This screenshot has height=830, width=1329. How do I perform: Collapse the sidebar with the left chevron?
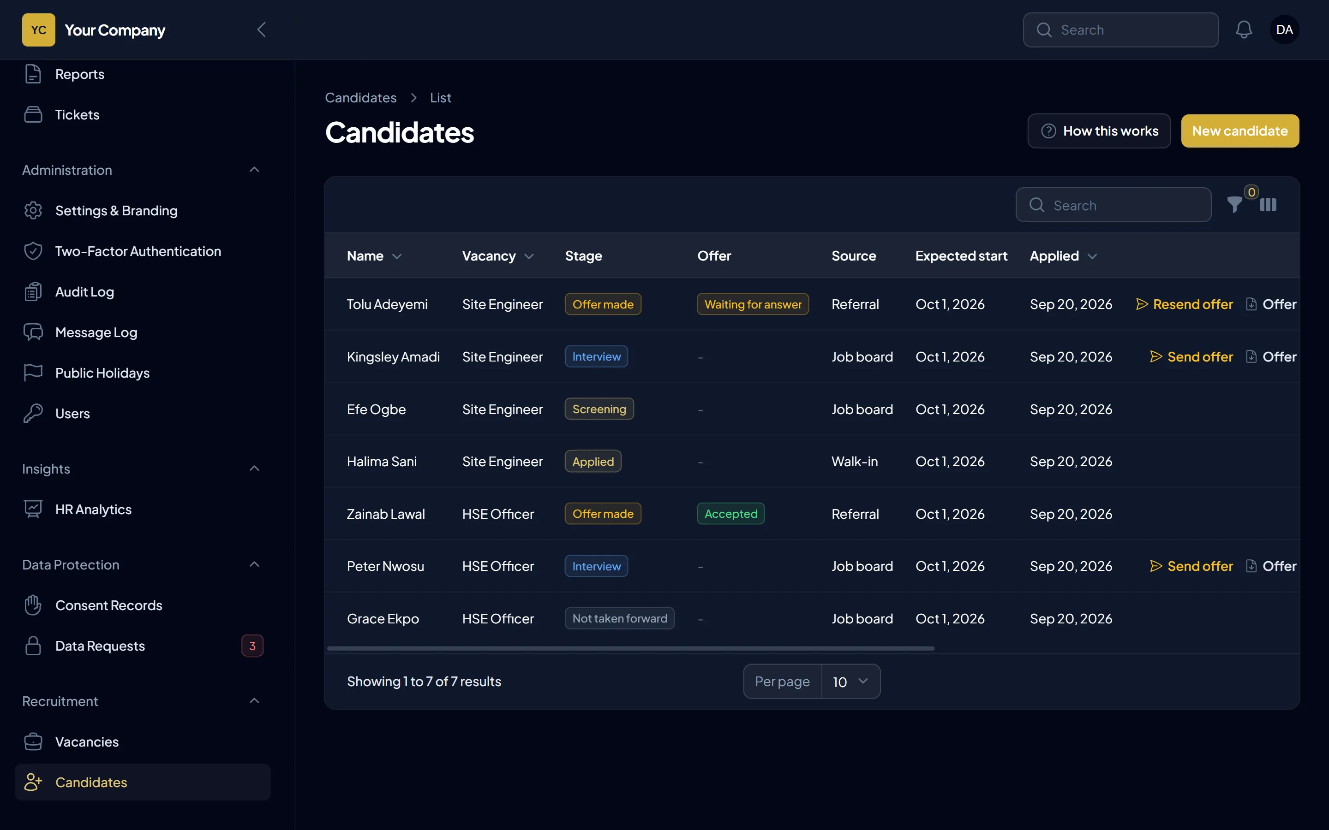click(261, 30)
